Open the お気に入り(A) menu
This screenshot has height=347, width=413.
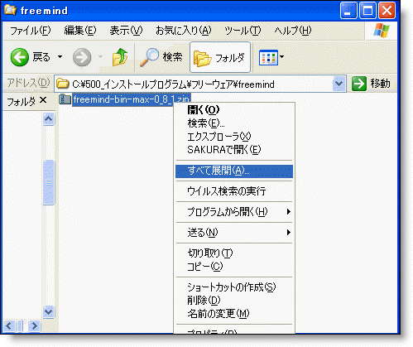[184, 31]
